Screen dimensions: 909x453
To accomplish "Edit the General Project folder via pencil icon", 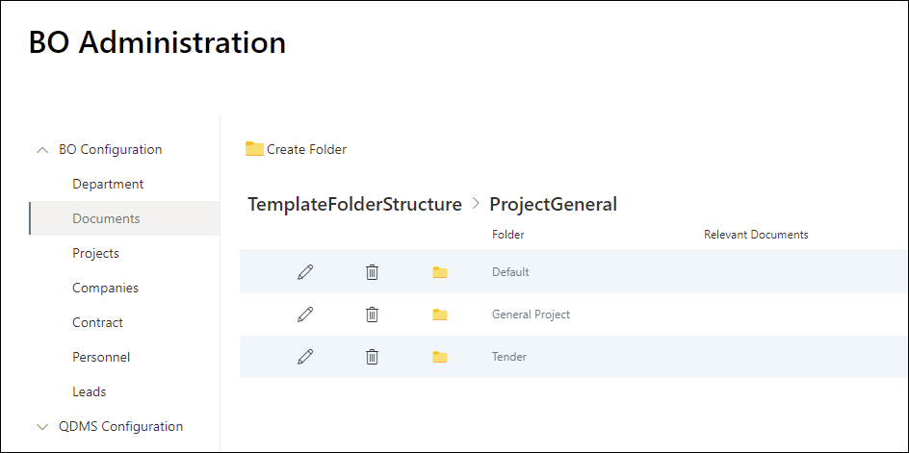I will (305, 315).
